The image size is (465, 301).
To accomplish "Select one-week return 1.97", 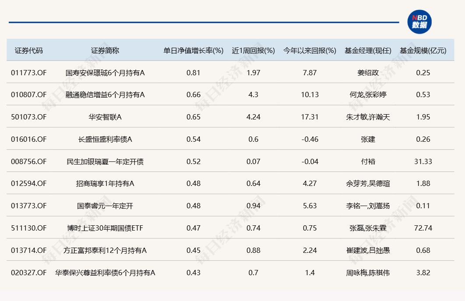I will pos(253,73).
